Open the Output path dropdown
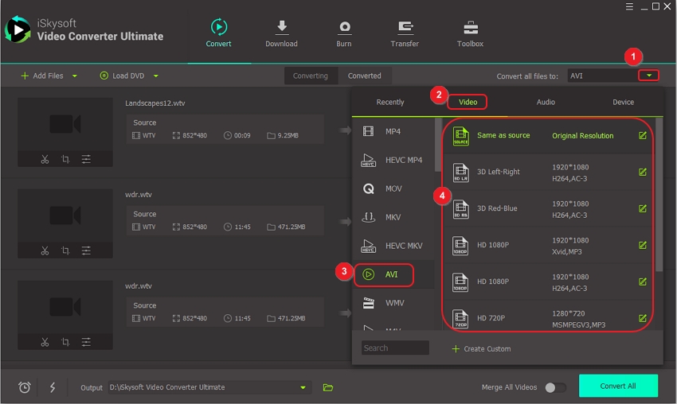The image size is (677, 404). point(303,387)
